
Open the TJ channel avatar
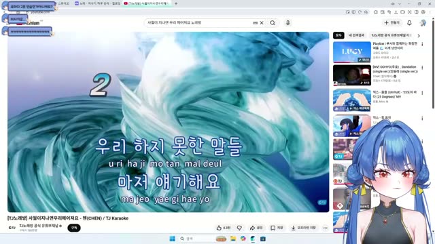tap(12, 228)
